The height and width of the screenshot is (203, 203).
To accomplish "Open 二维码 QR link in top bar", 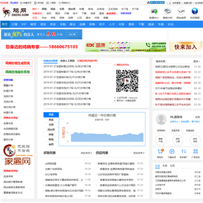I will (x=51, y=3).
